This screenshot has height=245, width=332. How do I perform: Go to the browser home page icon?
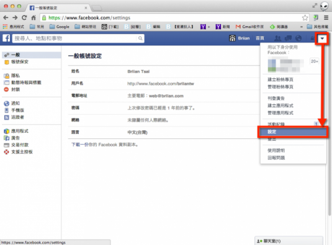tap(34, 18)
